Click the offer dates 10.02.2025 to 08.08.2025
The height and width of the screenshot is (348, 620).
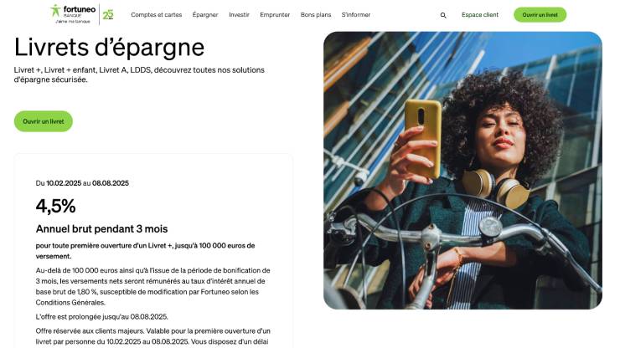[82, 183]
